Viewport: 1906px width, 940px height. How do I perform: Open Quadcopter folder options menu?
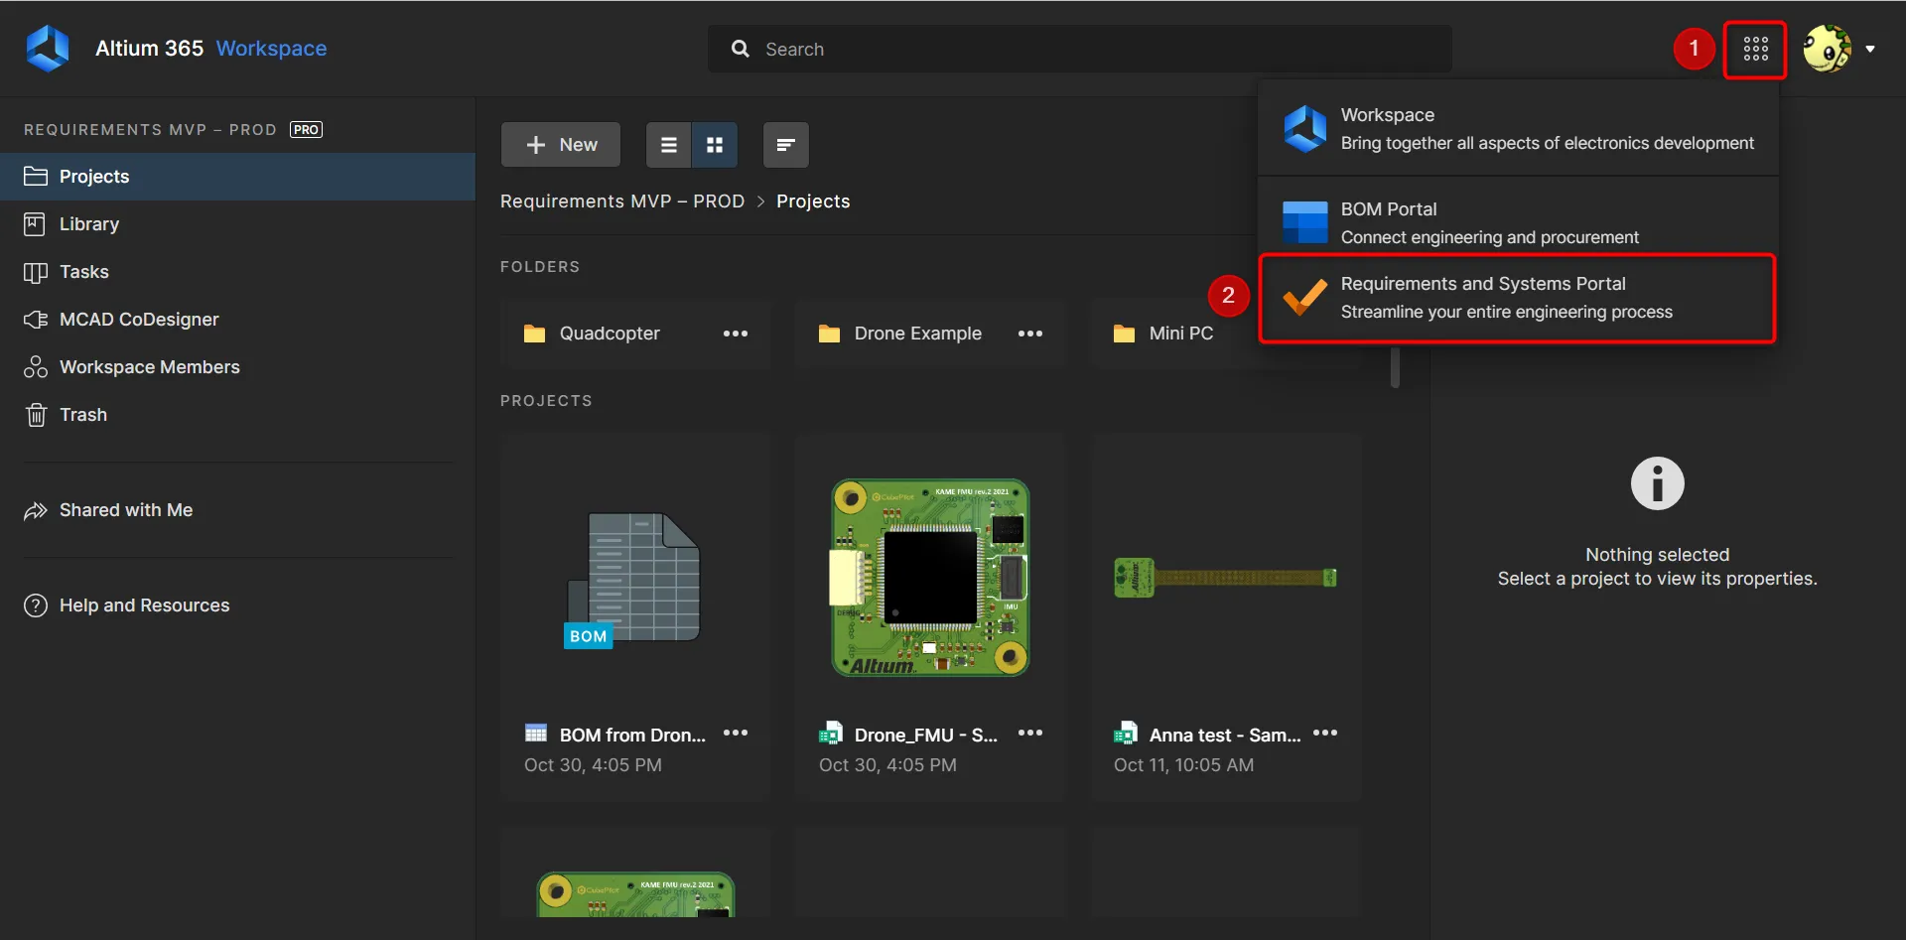pyautogui.click(x=736, y=334)
